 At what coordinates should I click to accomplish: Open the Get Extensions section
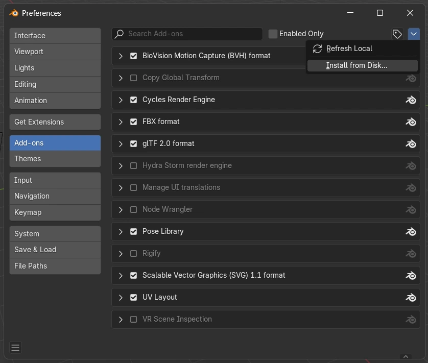pos(55,122)
